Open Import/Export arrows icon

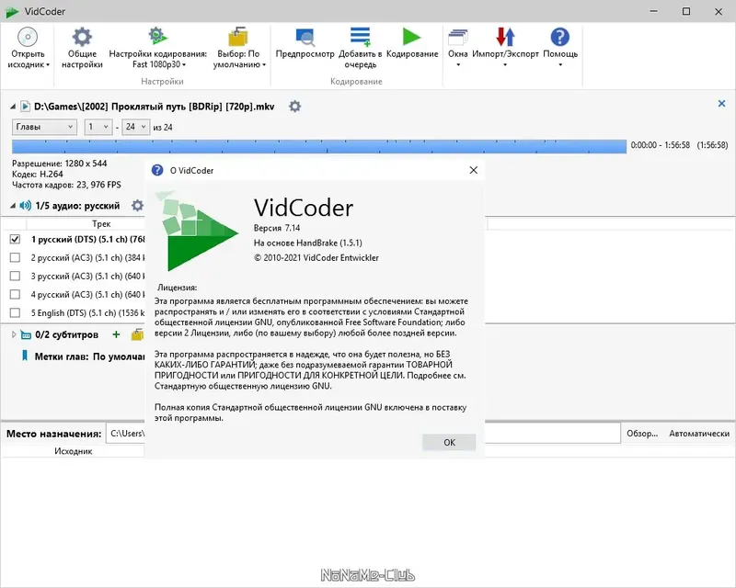[505, 37]
